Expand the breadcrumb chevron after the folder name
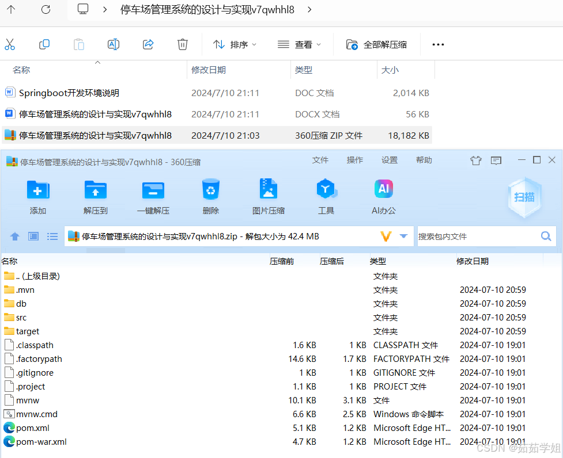563x458 pixels. pyautogui.click(x=309, y=10)
